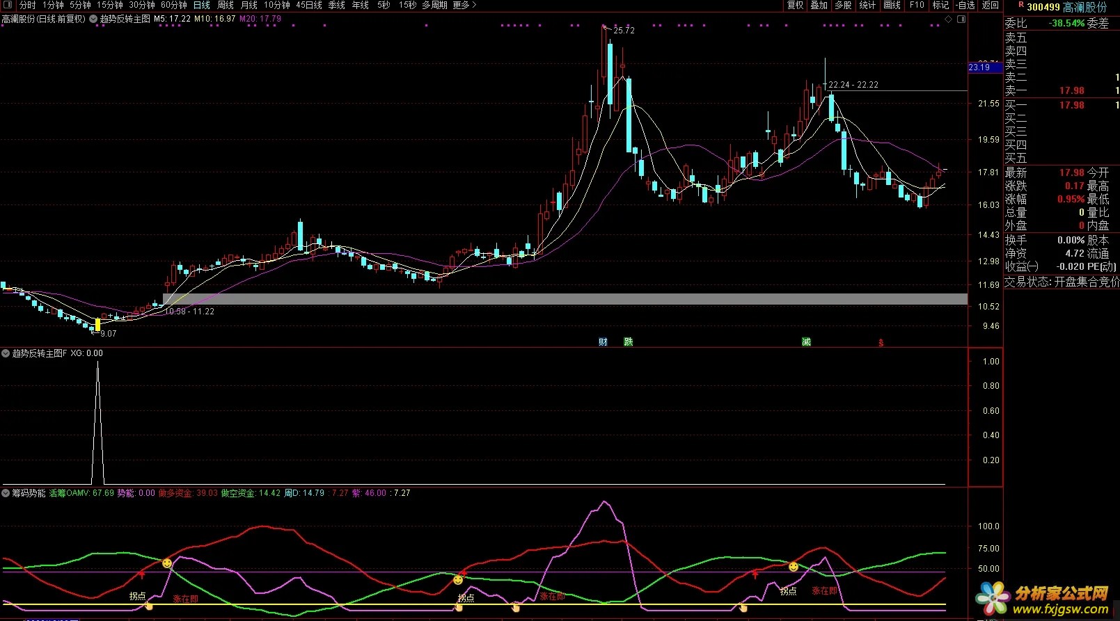Select the 月线 monthly chart tab
Screen dimensions: 1120x621
(249, 5)
